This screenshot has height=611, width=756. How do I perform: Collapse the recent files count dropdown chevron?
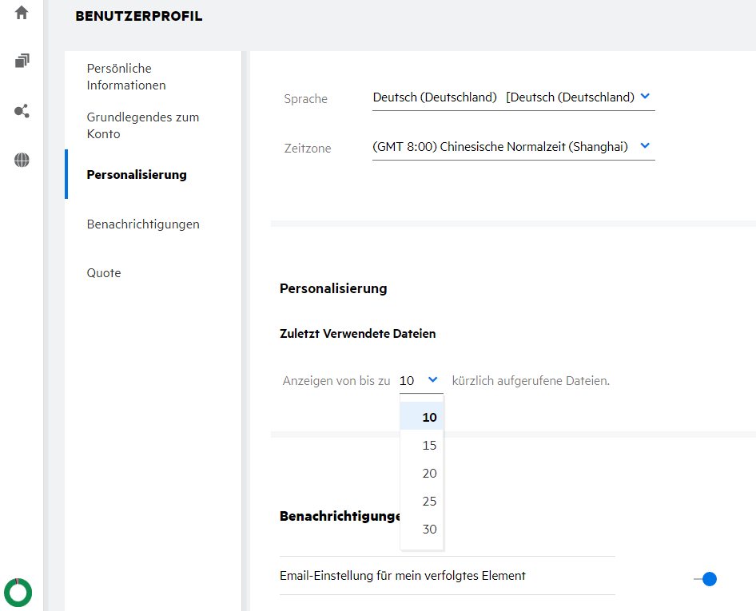pyautogui.click(x=432, y=380)
